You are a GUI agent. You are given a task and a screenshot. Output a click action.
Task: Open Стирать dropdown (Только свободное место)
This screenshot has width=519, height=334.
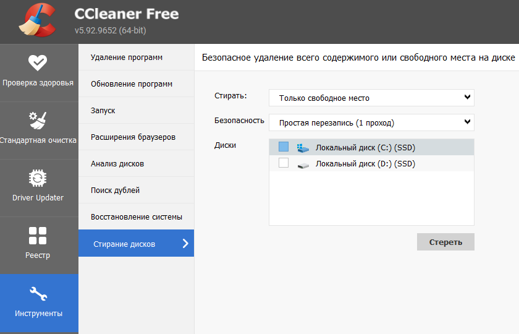(x=371, y=98)
